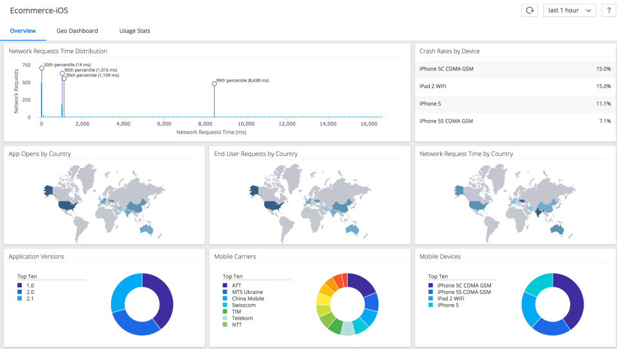Select the iPhone 5C CDMA GSM crash row

click(x=515, y=69)
